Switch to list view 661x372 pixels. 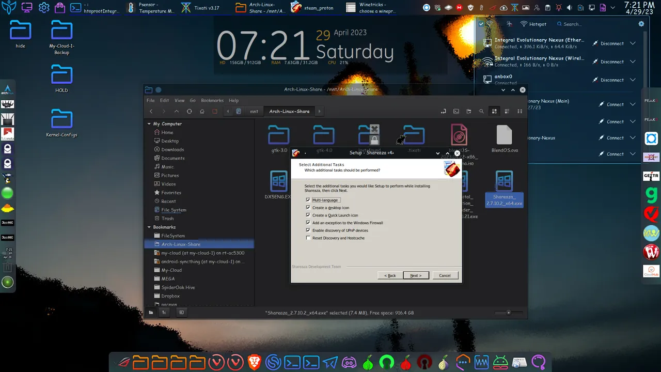(x=507, y=111)
